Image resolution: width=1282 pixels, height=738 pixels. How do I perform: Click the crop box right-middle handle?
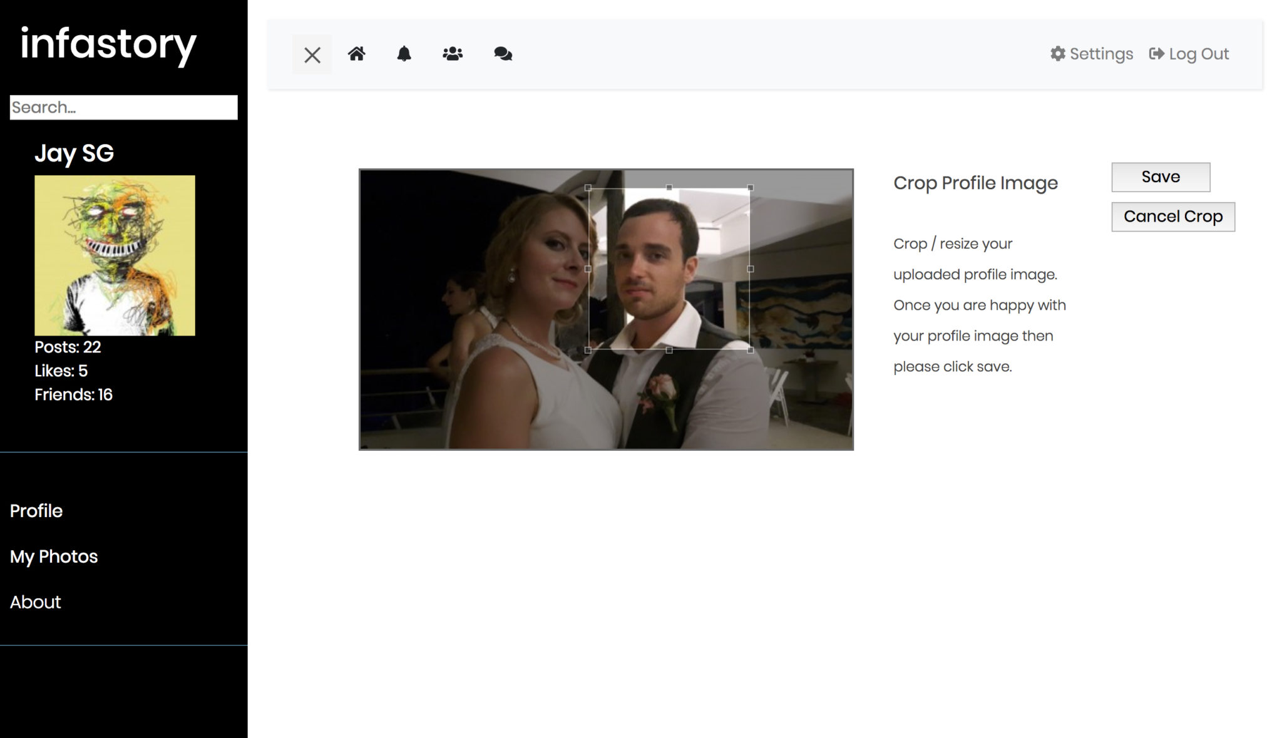(751, 269)
